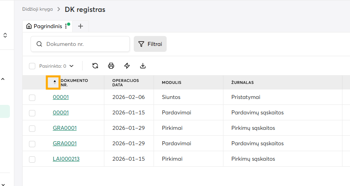Screen dimensions: 350x186
Task: Click the up-down chevron switcher in the sidebar
Action: (x=5, y=35)
